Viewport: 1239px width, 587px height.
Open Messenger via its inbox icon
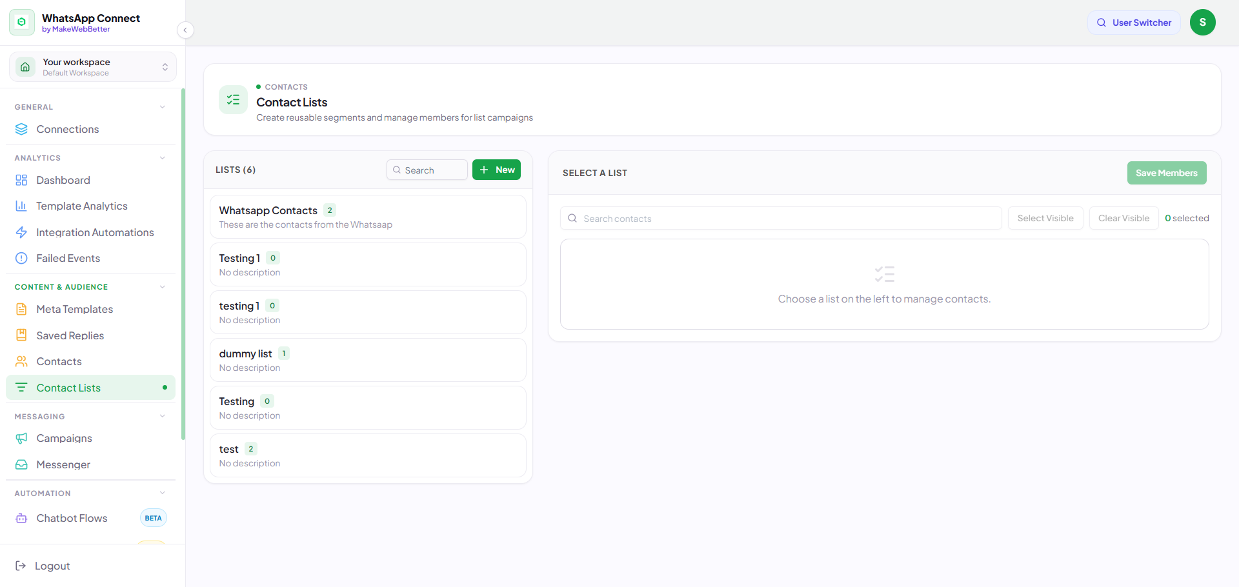click(21, 464)
